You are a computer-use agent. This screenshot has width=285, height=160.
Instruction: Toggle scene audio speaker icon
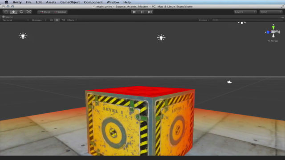coord(63,20)
